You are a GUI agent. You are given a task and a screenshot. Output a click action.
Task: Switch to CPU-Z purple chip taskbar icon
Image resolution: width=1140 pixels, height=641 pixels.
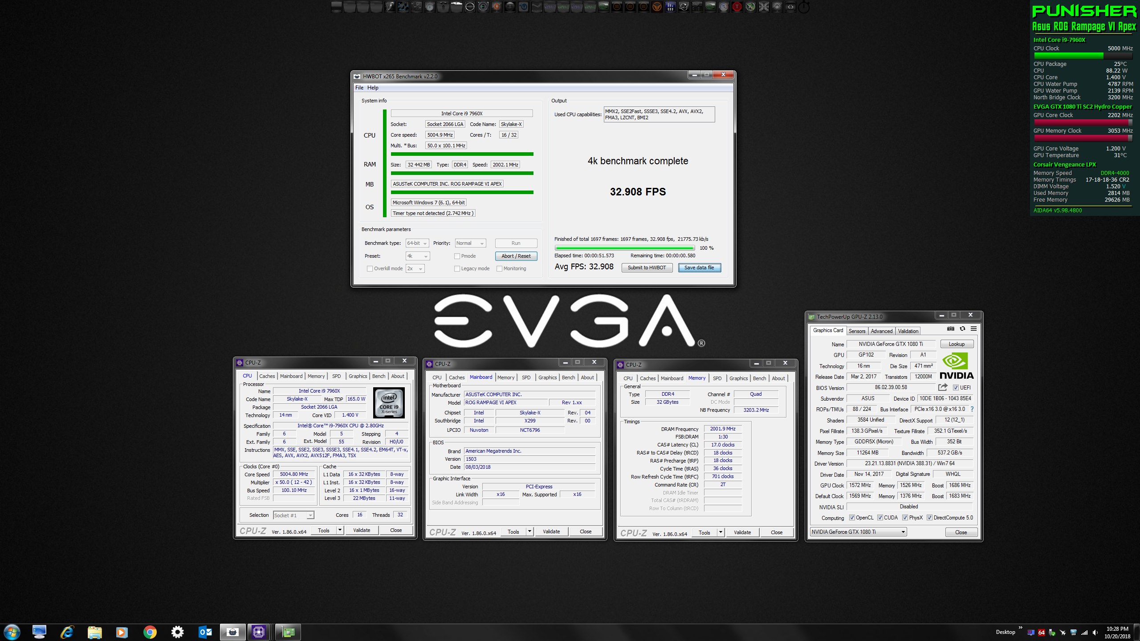pos(258,632)
